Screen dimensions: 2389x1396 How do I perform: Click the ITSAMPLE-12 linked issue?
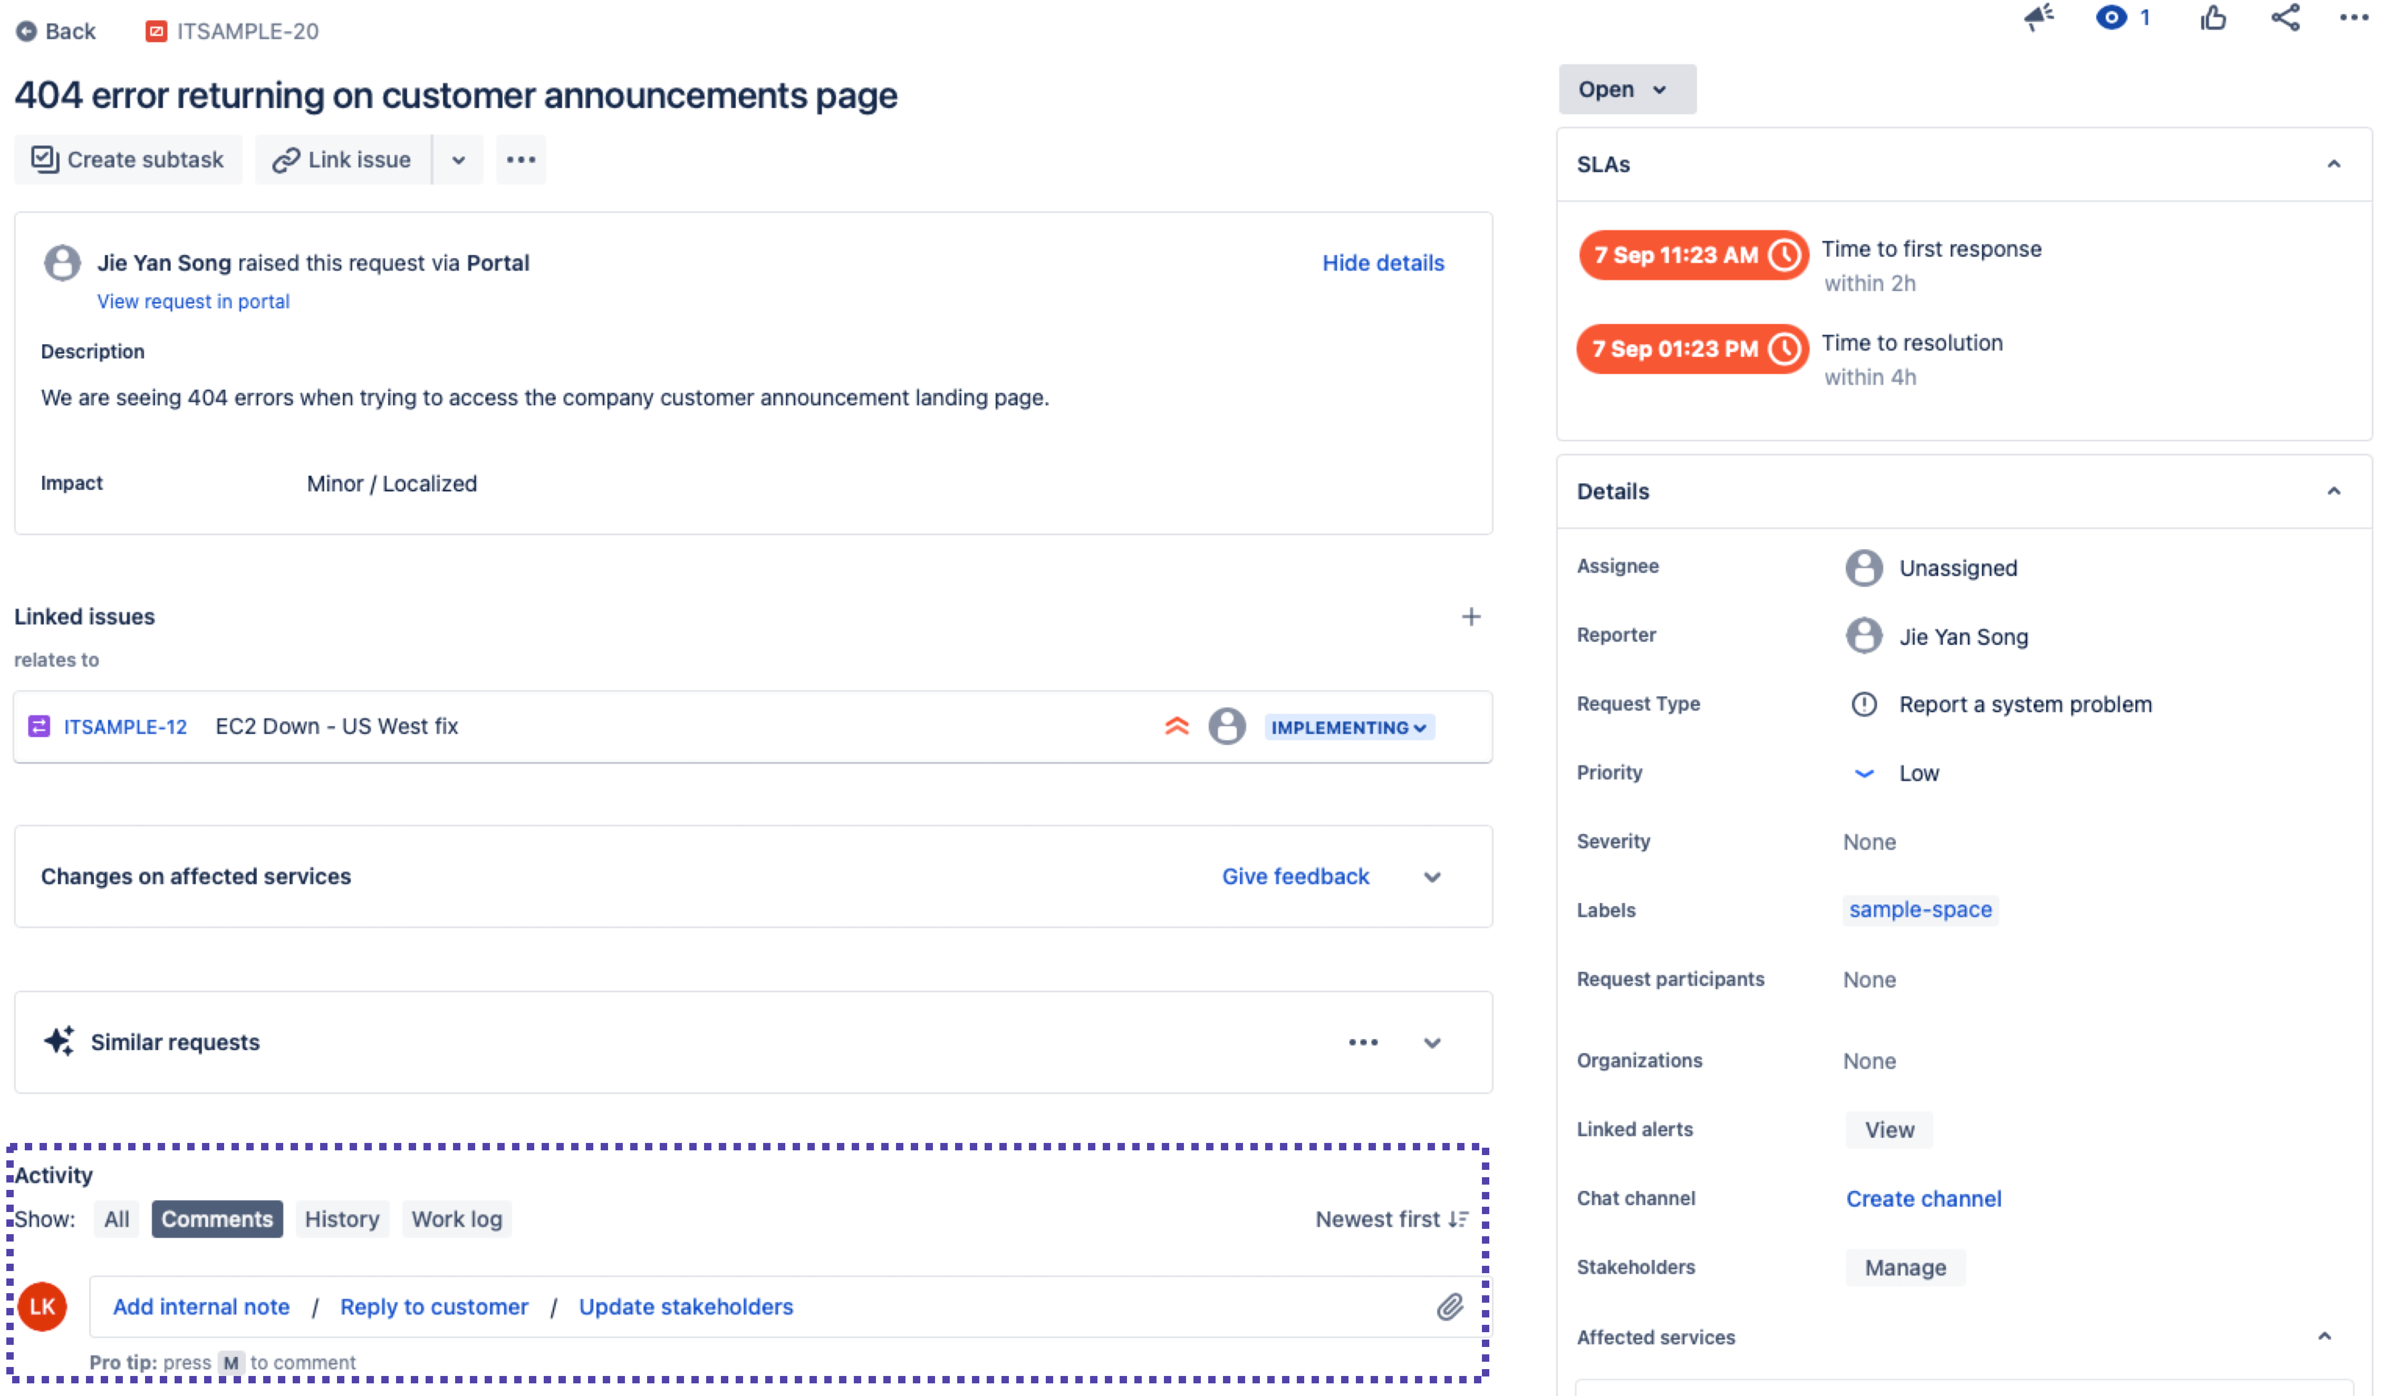pyautogui.click(x=124, y=726)
